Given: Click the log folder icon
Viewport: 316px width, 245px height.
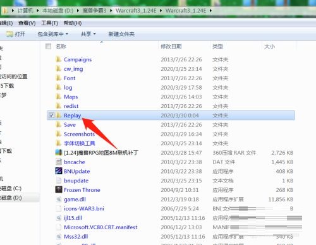Looking at the screenshot, I should (58, 87).
